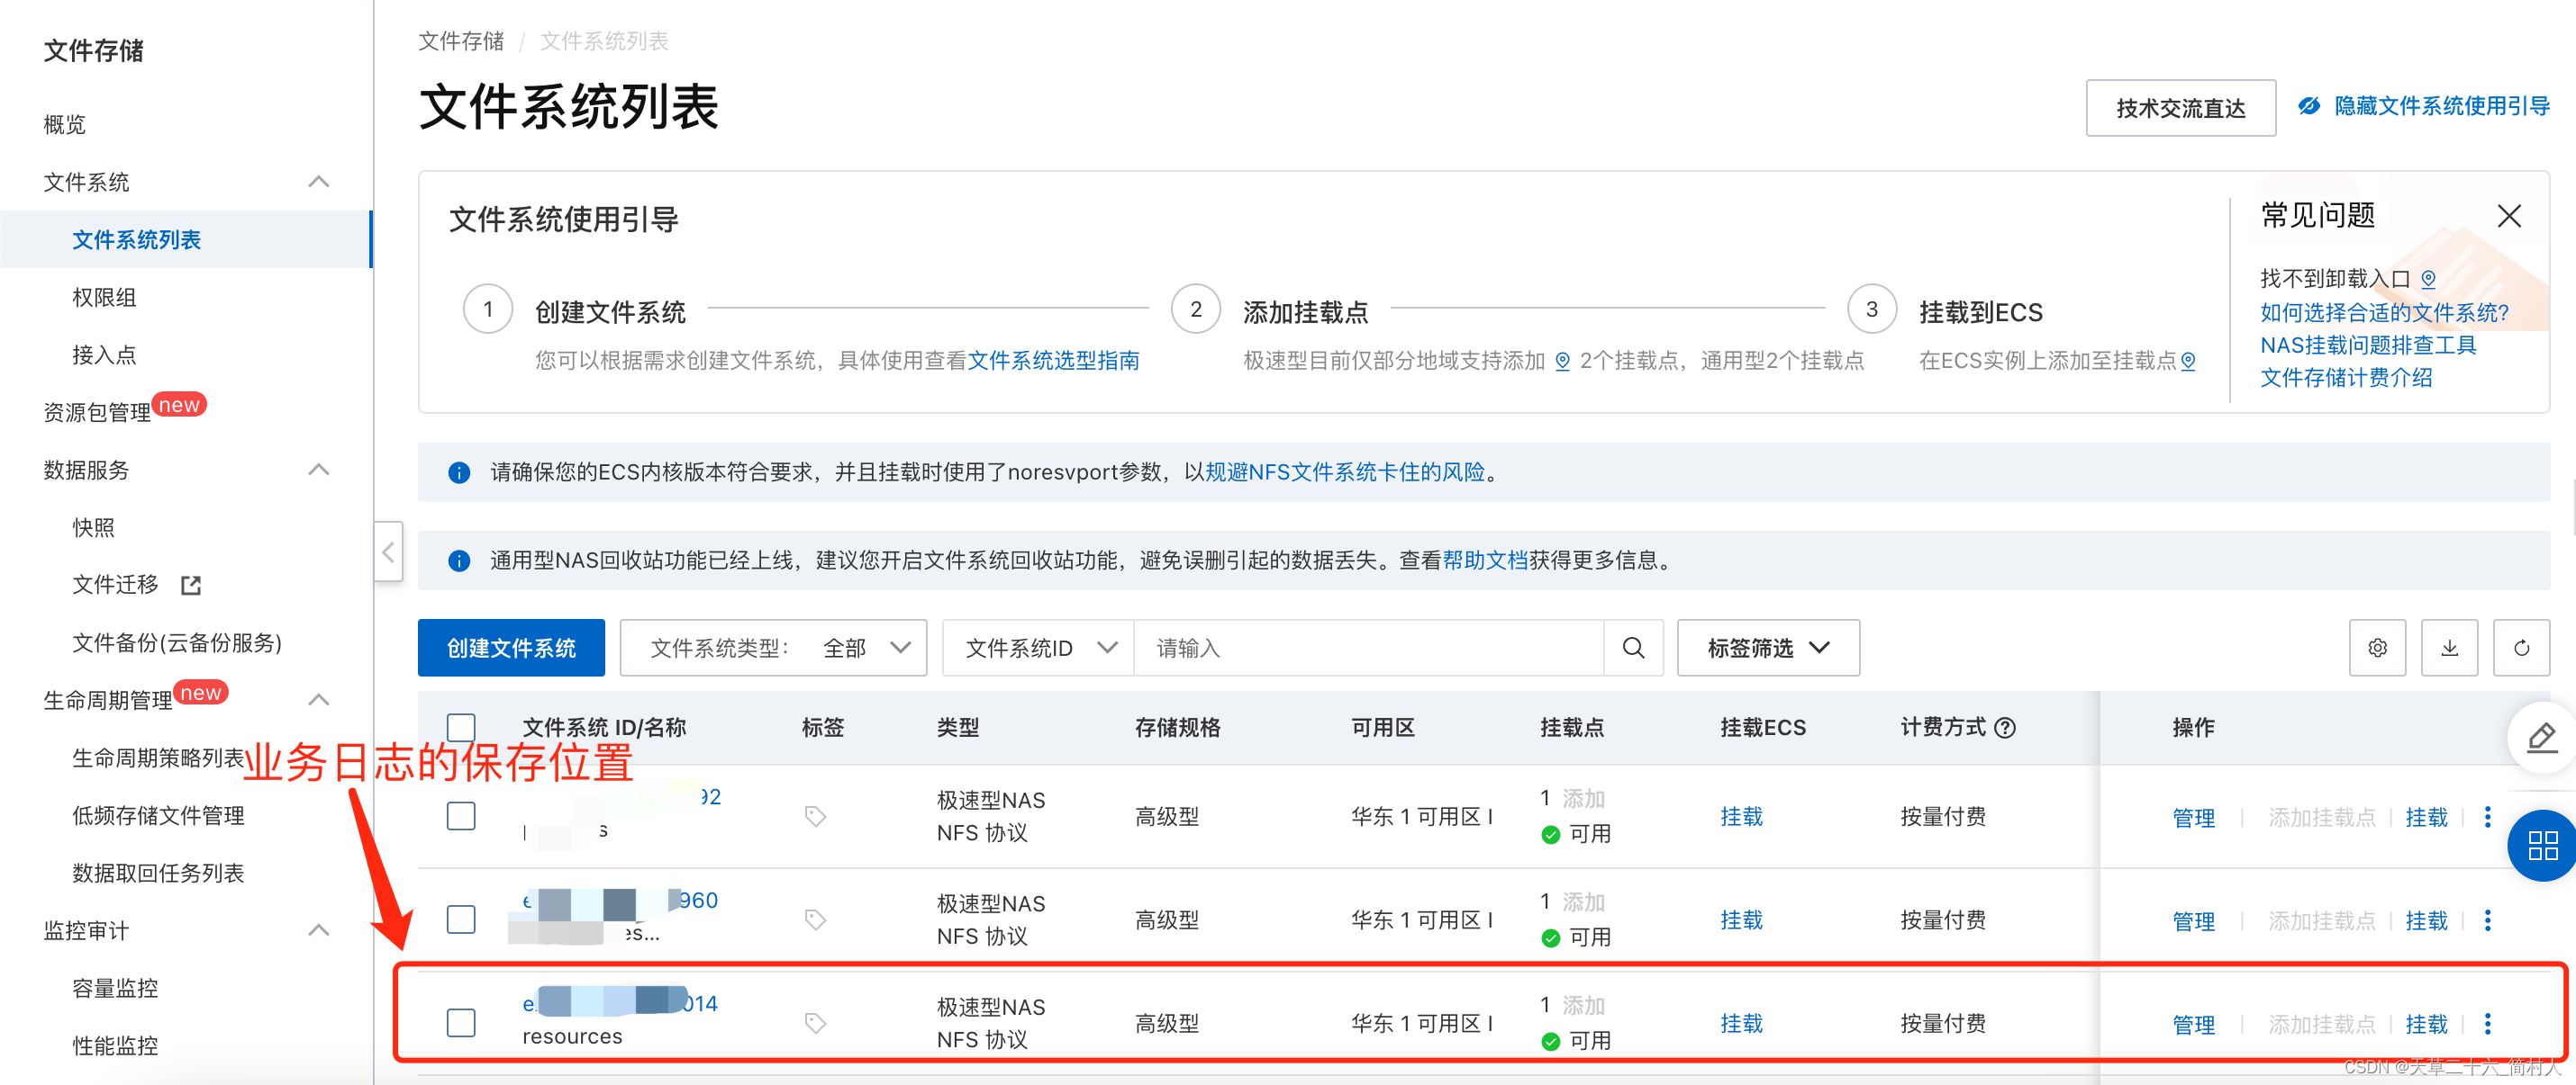Click the info icon on the 回收站 notice
The height and width of the screenshot is (1085, 2576).
pyautogui.click(x=459, y=560)
